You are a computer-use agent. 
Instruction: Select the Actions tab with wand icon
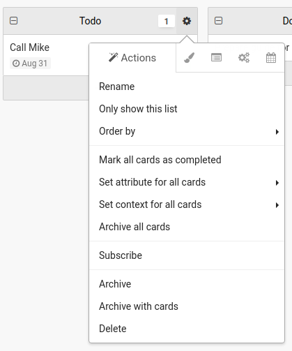tap(132, 58)
